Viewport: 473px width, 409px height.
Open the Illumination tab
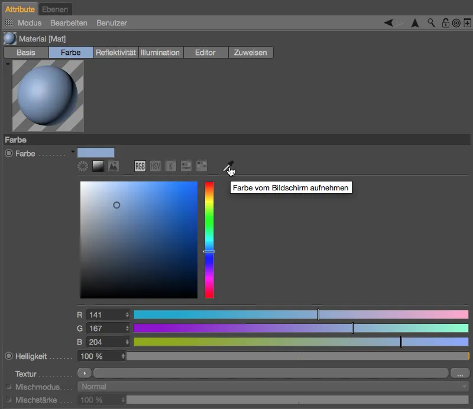click(160, 53)
